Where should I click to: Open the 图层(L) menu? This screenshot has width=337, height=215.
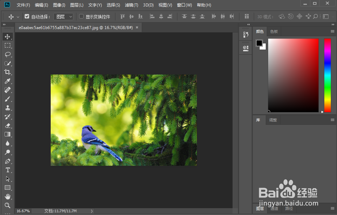(x=77, y=5)
